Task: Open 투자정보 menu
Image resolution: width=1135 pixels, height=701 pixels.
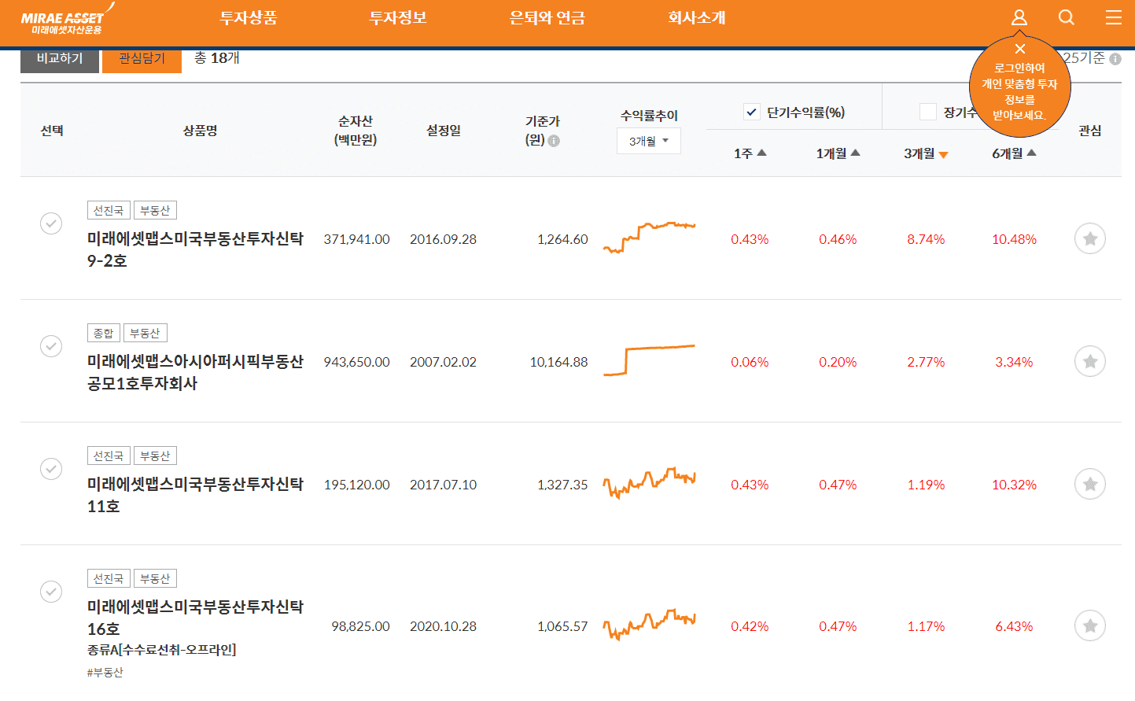Action: point(398,18)
